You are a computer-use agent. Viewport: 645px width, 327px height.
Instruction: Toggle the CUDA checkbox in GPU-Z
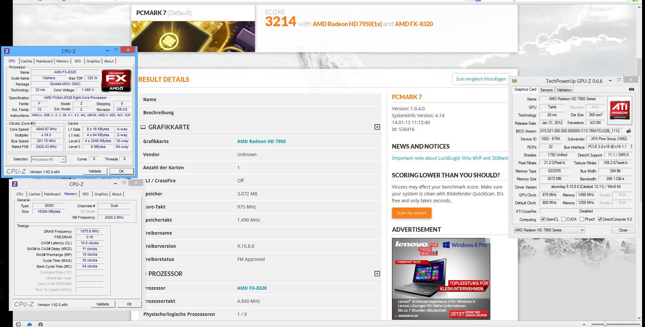(x=563, y=219)
